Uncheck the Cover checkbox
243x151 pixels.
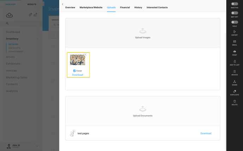coord(75,71)
